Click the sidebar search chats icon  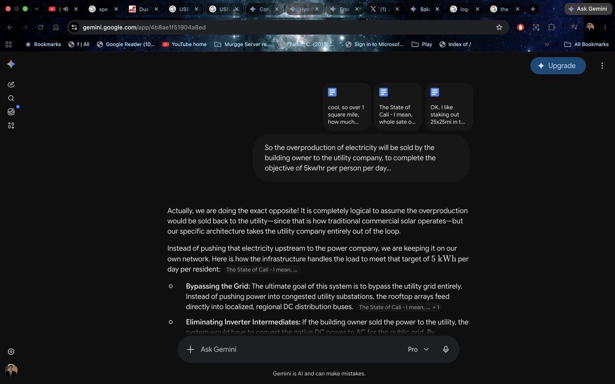pyautogui.click(x=11, y=98)
